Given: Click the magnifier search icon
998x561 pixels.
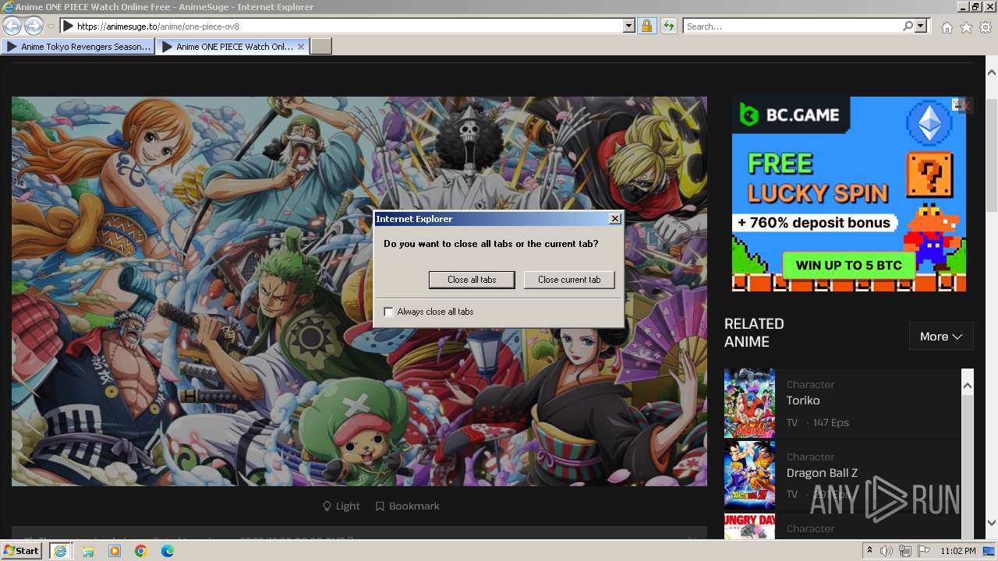Looking at the screenshot, I should tap(908, 26).
